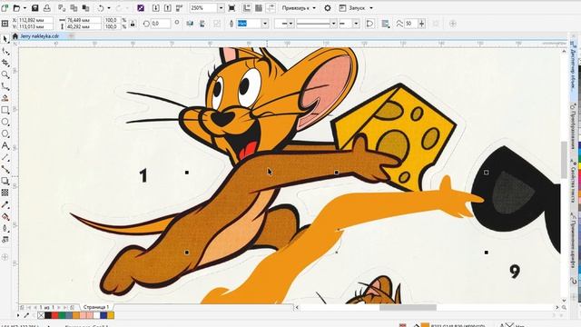Open Options via gear icon

(328, 8)
